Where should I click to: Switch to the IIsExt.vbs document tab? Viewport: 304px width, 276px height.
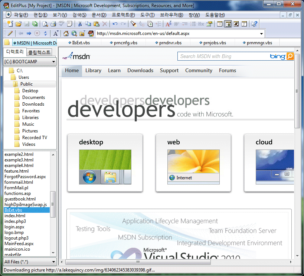(79, 43)
